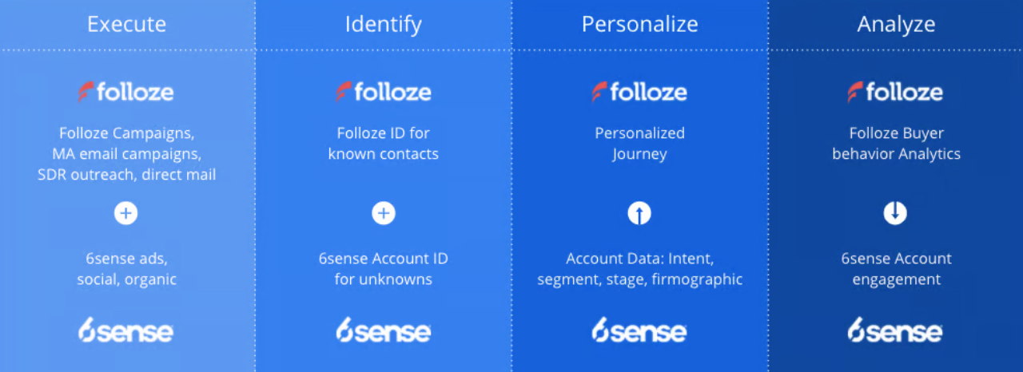Select the Identify column heading

pos(384,24)
